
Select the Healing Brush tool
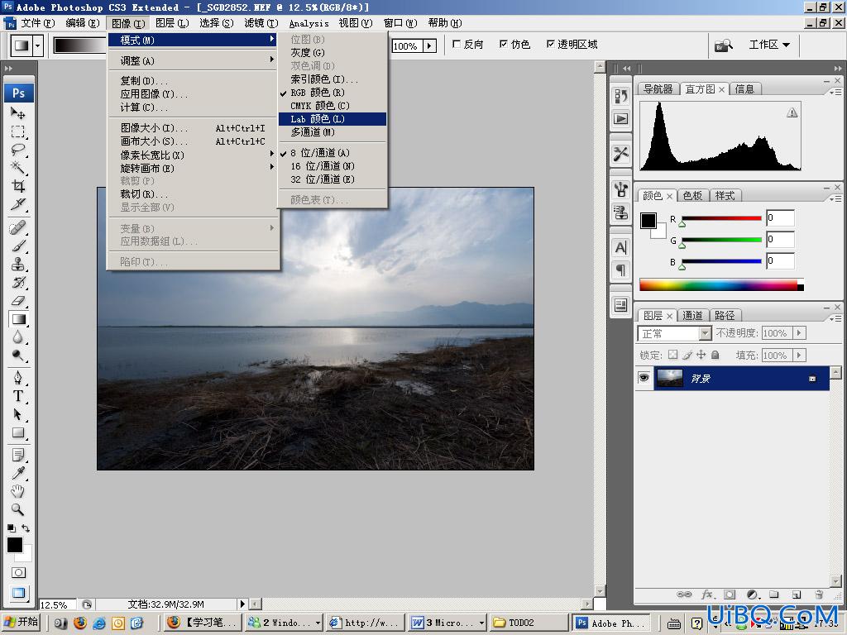coord(18,227)
